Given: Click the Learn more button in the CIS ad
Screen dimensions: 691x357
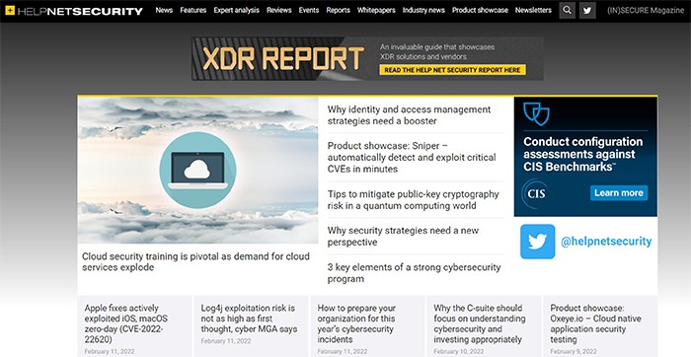Looking at the screenshot, I should (x=619, y=193).
